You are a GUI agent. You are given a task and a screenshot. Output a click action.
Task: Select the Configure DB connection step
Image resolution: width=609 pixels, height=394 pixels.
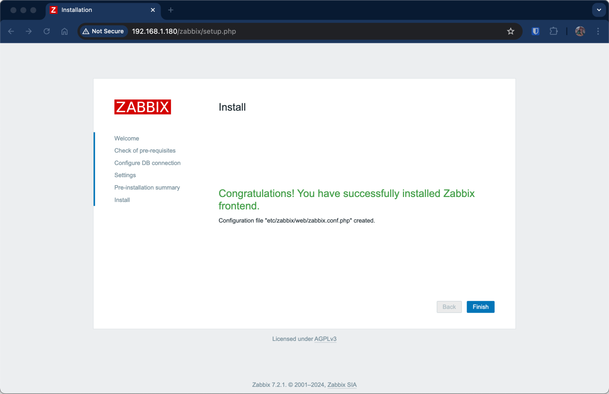click(147, 163)
